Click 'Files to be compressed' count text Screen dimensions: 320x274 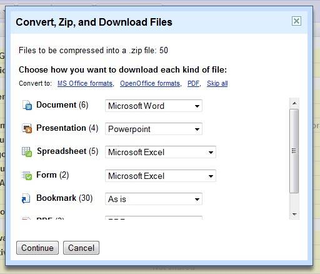pos(93,51)
